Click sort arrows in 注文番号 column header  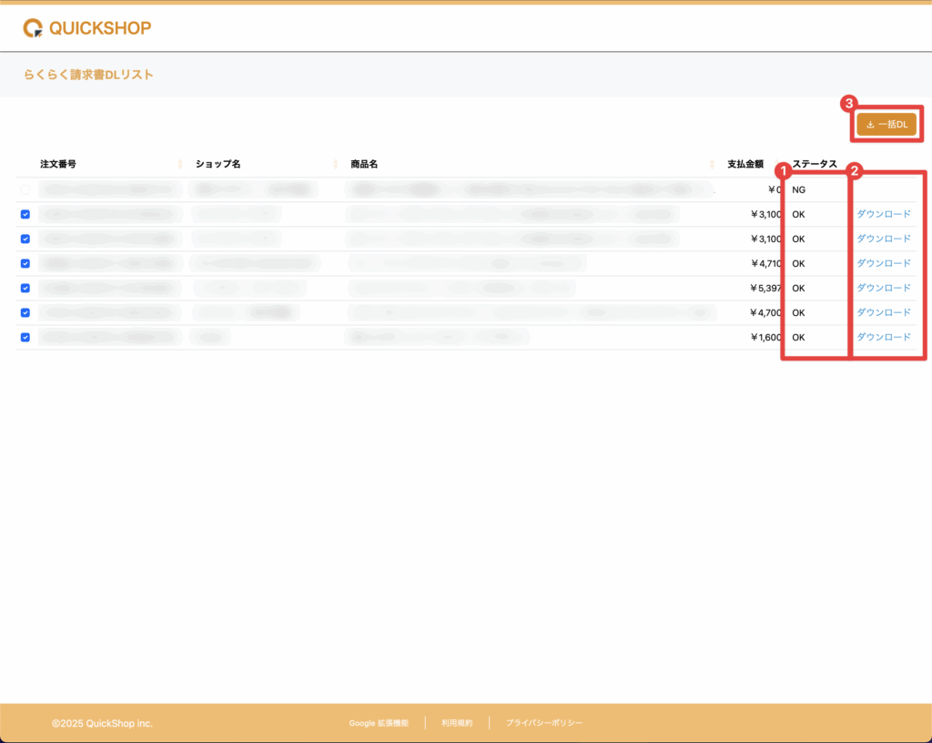point(180,164)
